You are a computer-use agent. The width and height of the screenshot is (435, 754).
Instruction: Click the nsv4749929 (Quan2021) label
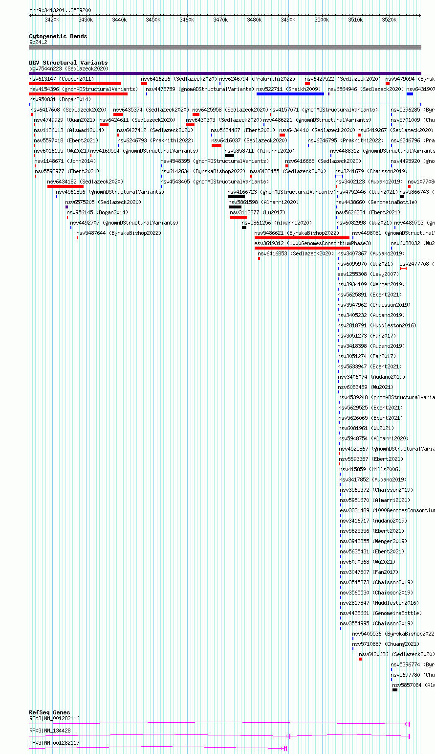pos(65,120)
